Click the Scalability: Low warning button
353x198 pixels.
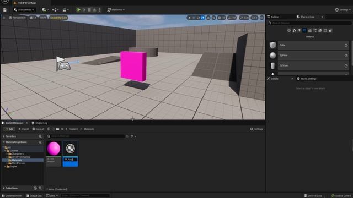point(58,18)
